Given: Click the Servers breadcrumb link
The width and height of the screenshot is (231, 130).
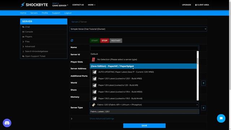Looking at the screenshot, I should pos(75,22).
